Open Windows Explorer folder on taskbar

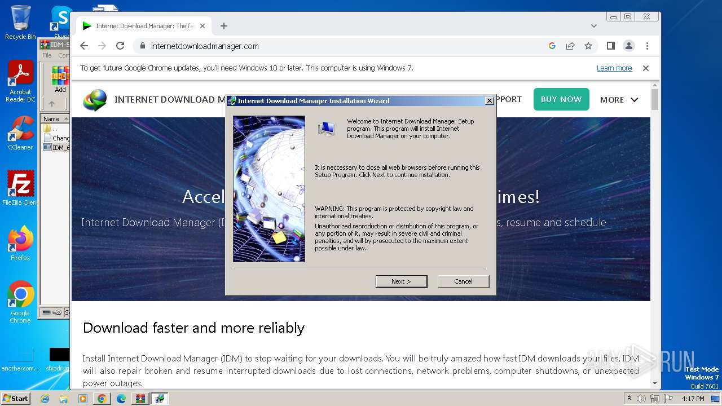pyautogui.click(x=64, y=399)
